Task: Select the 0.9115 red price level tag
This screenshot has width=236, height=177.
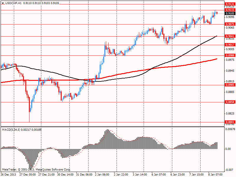Action: coord(230,10)
